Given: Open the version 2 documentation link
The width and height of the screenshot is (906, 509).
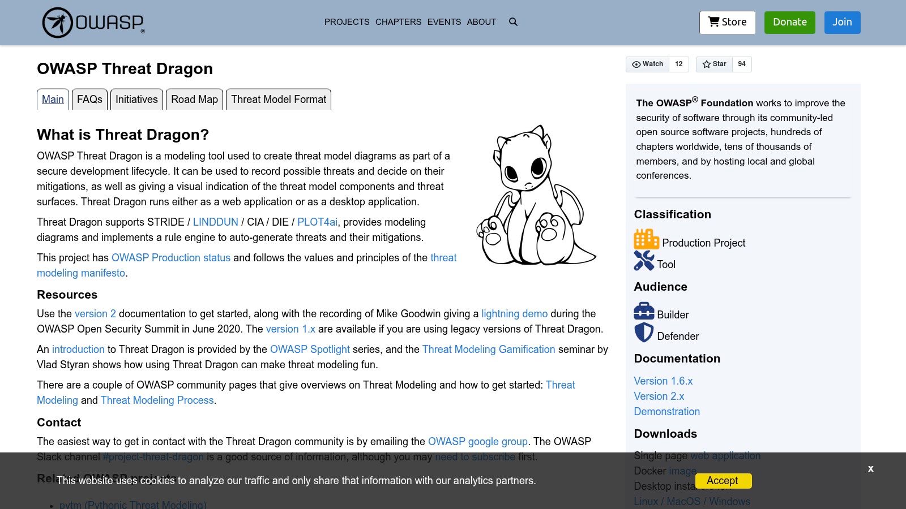Looking at the screenshot, I should pyautogui.click(x=95, y=314).
